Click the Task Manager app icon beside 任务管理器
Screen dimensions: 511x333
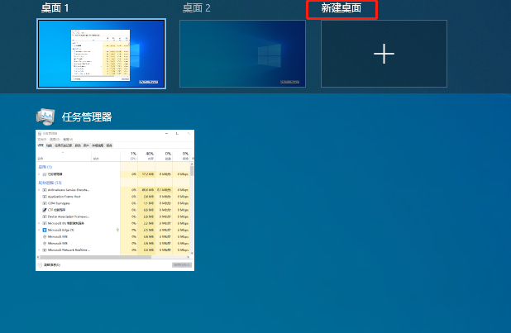(45, 117)
